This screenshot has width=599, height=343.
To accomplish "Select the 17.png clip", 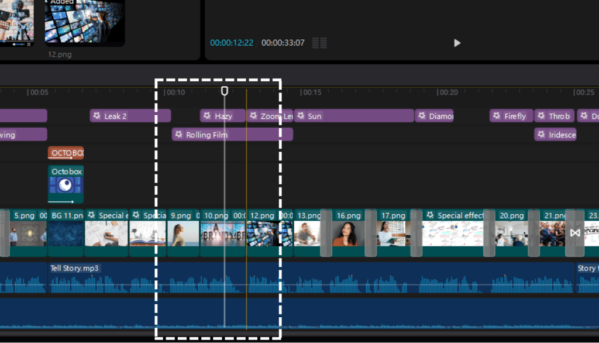I will click(x=394, y=232).
